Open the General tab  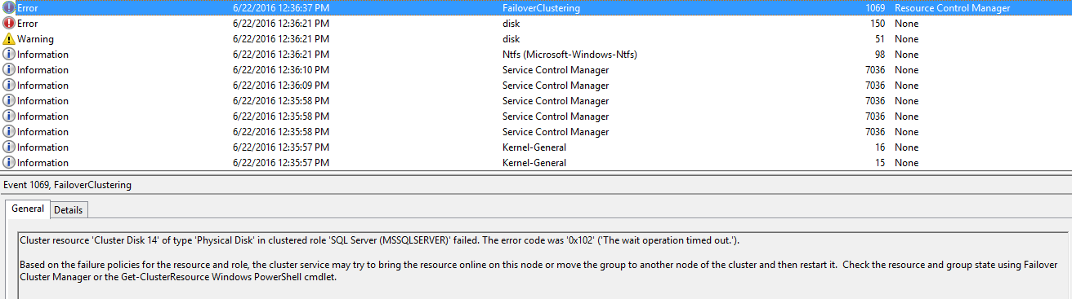[28, 209]
